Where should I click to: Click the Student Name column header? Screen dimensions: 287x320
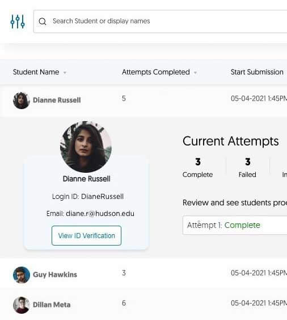click(x=36, y=72)
